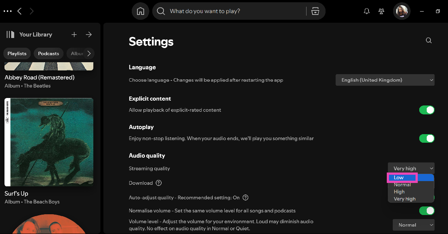This screenshot has height=234, width=448.
Task: Click the plus icon to create playlist
Action: [74, 35]
